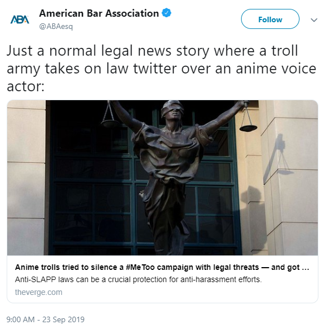
Task: Visit the @ABAesq handle link
Action: 56,27
